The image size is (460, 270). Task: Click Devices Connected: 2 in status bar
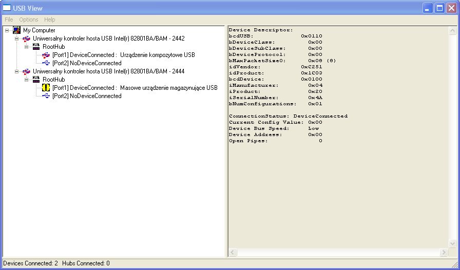click(30, 263)
